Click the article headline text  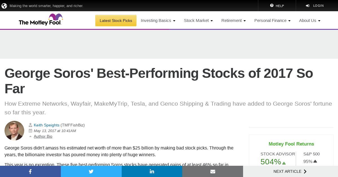tap(159, 81)
